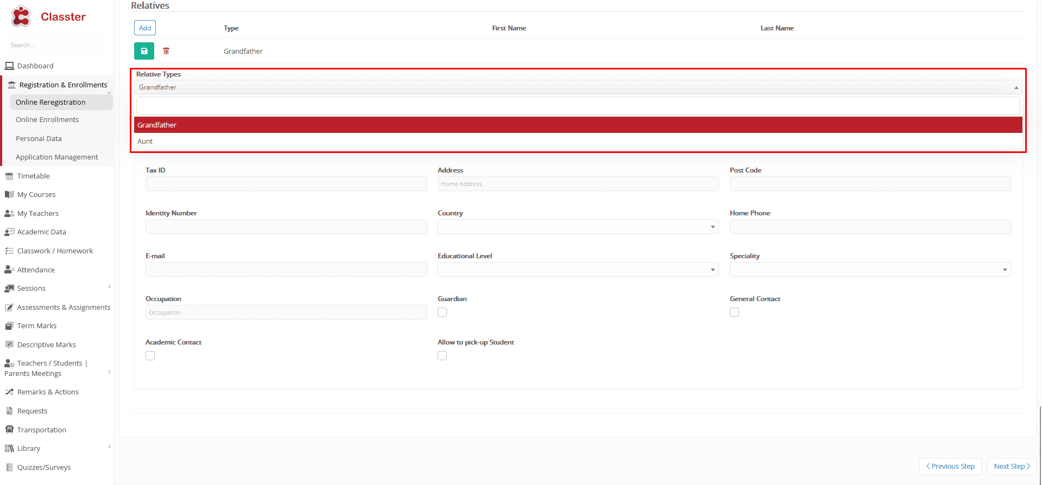Click the E-mail field
The height and width of the screenshot is (485, 1042).
[286, 270]
